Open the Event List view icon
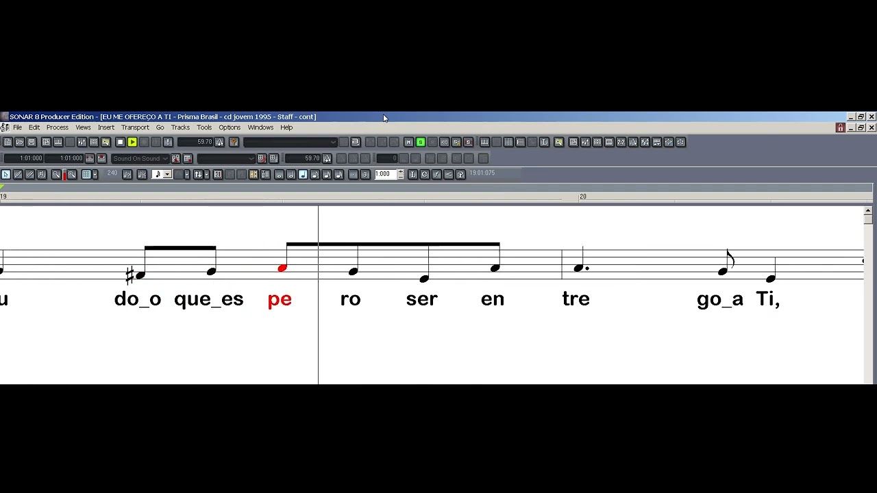Viewport: 877px width, 493px height. (x=520, y=142)
